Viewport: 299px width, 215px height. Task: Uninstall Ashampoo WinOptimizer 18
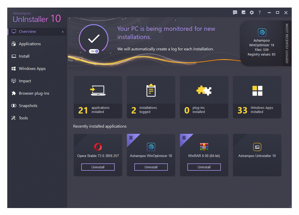[151, 167]
